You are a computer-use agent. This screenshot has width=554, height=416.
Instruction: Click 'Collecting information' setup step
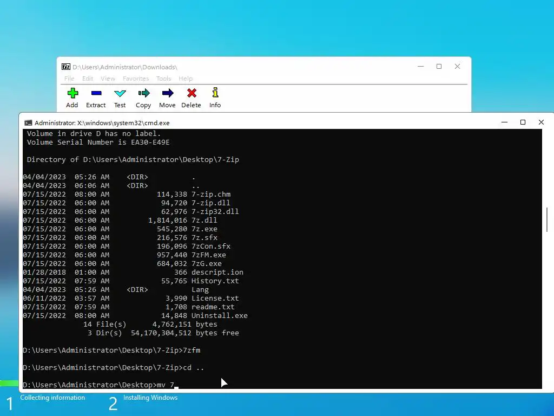[52, 398]
